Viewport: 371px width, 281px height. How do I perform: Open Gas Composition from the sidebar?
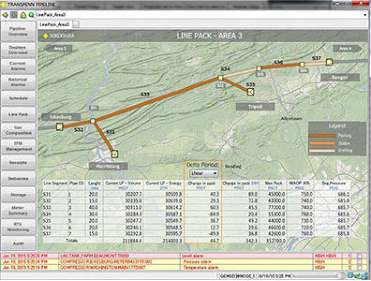18,130
